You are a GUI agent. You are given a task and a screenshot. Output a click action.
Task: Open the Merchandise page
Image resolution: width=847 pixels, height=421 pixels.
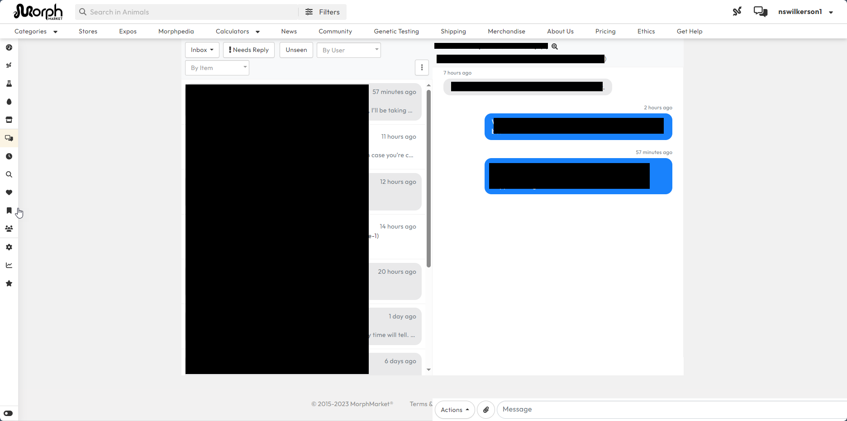507,31
